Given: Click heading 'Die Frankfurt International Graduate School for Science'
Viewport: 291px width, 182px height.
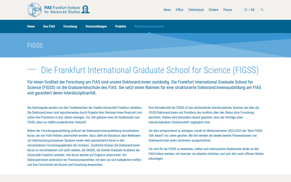Looking at the screenshot, I should point(149,70).
